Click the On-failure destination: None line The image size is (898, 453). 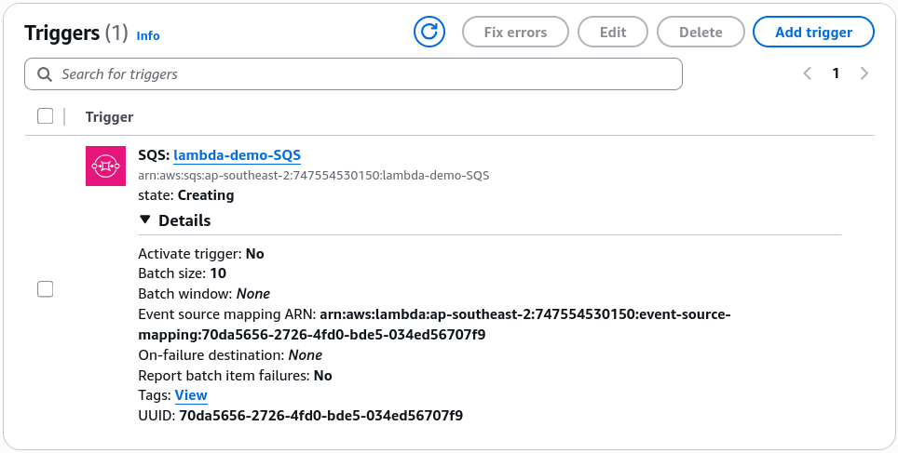(230, 355)
